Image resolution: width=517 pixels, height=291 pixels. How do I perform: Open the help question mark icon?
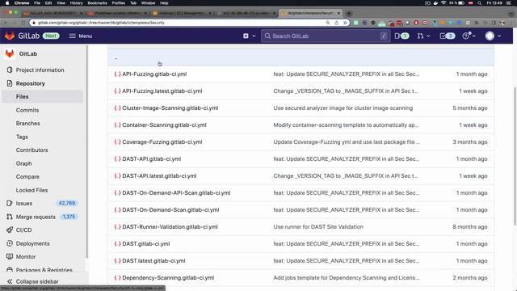pos(465,36)
